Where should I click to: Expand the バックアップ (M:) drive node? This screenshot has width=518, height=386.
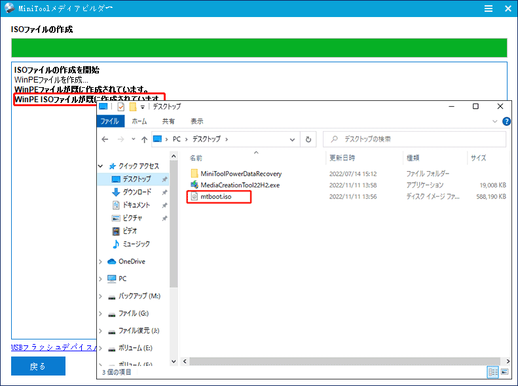tap(100, 296)
